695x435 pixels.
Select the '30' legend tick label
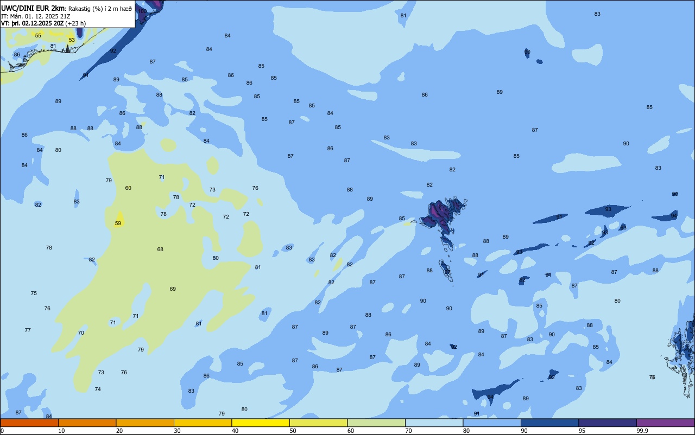[x=178, y=431]
